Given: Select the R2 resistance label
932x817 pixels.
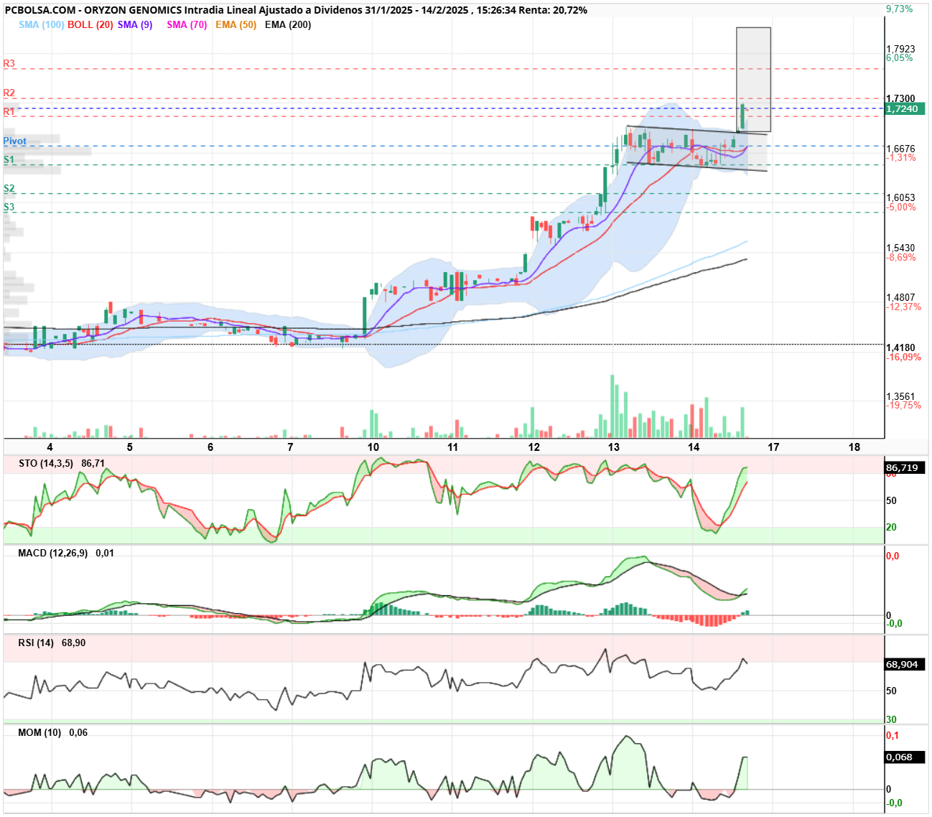Looking at the screenshot, I should pos(9,93).
